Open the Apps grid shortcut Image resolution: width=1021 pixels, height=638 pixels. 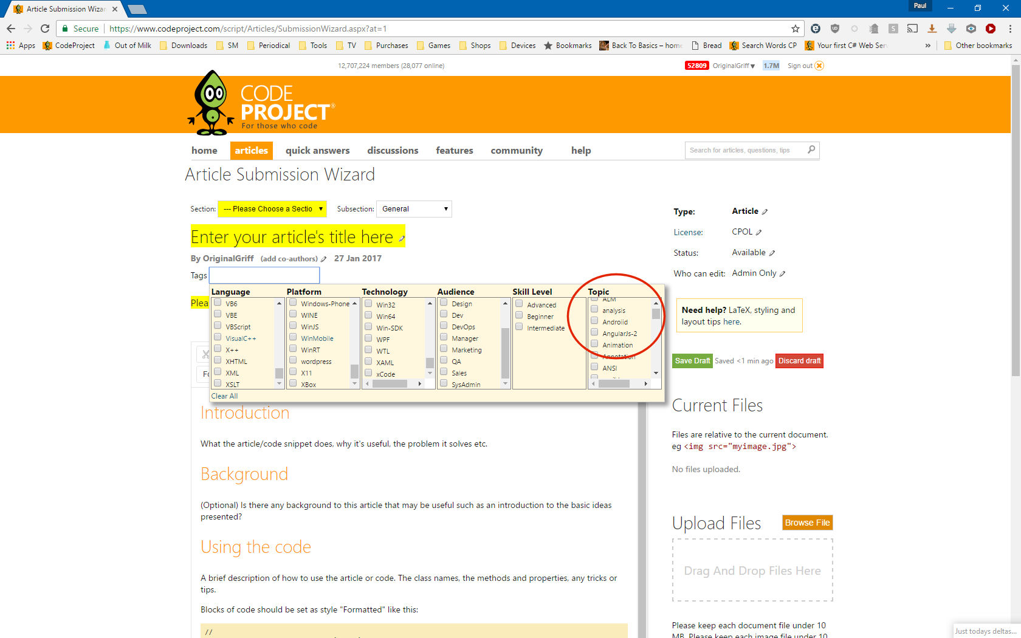[x=21, y=46]
